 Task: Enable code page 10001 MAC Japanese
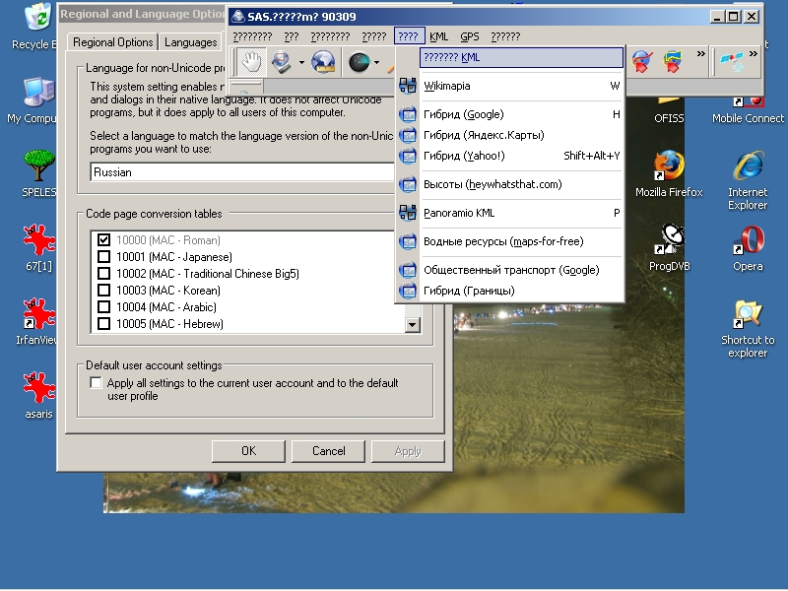pyautogui.click(x=104, y=257)
